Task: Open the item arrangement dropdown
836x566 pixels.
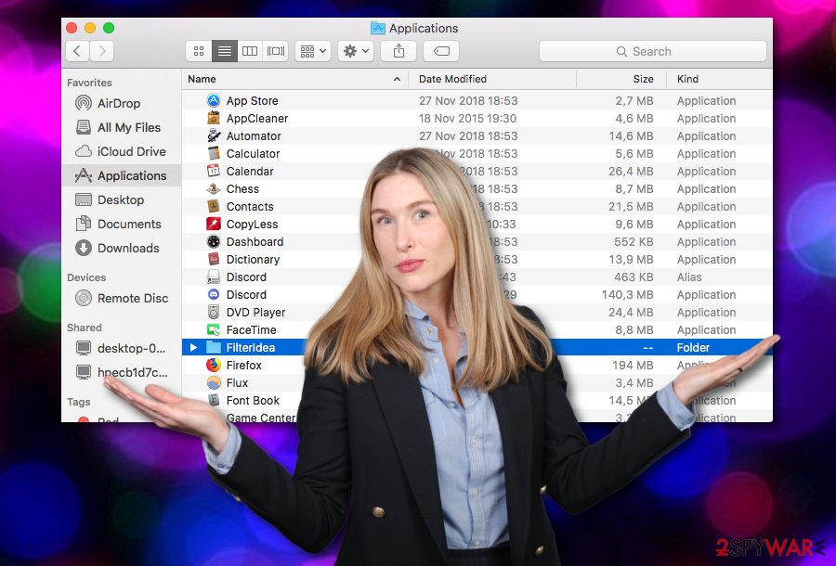Action: click(x=313, y=51)
